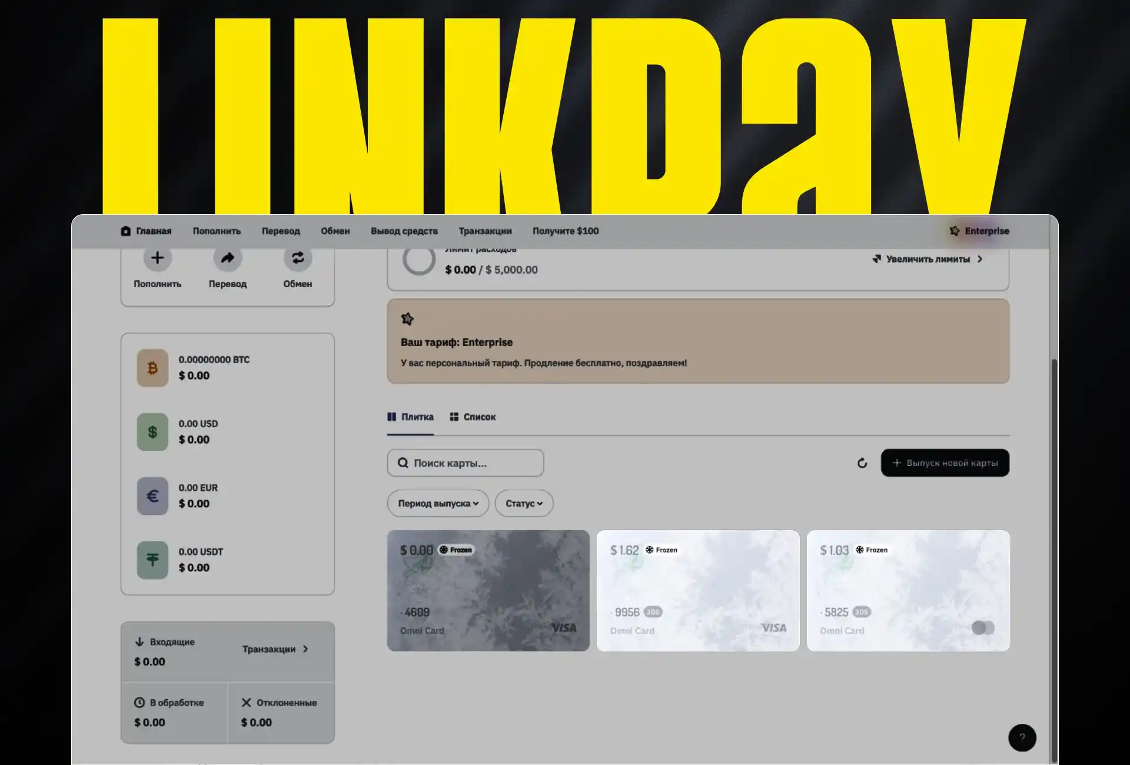This screenshot has width=1130, height=765.
Task: Click the chevron beside panel Транзакции
Action: pyautogui.click(x=305, y=649)
